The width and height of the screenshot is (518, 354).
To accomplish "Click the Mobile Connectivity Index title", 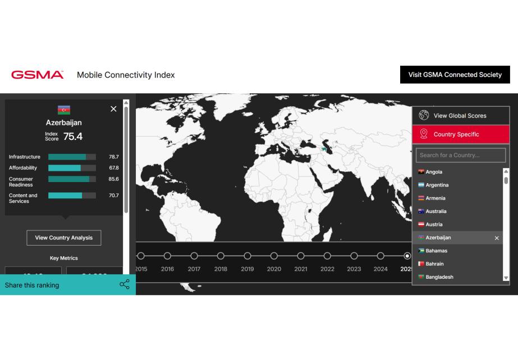I will (126, 75).
